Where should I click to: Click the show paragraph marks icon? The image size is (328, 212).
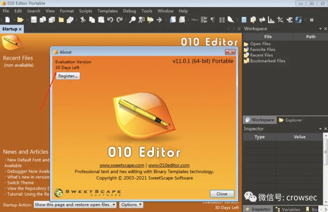point(213,20)
